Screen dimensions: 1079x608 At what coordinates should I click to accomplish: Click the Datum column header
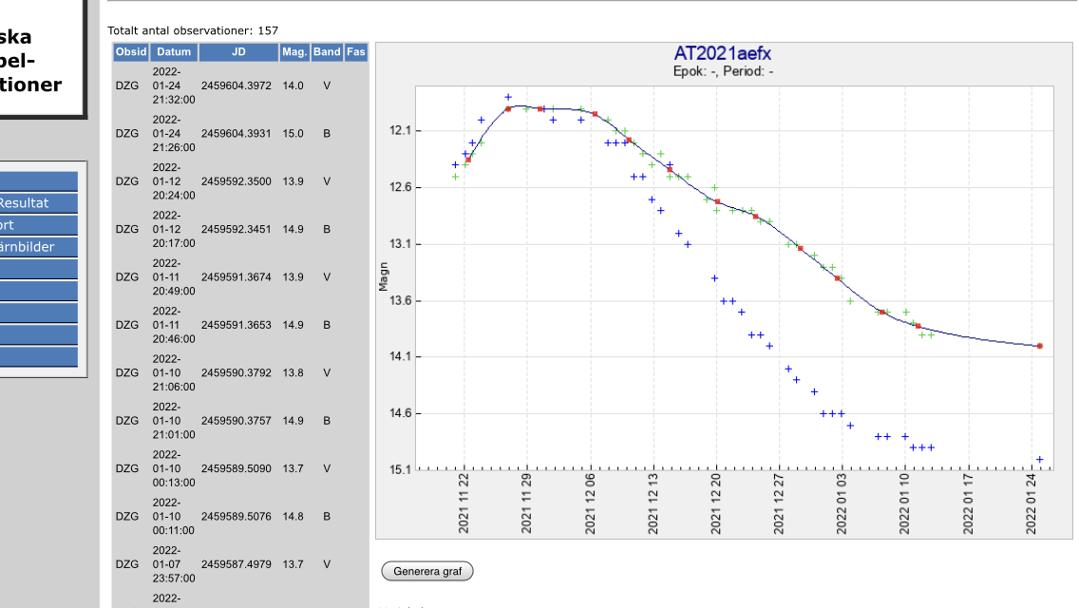[174, 52]
